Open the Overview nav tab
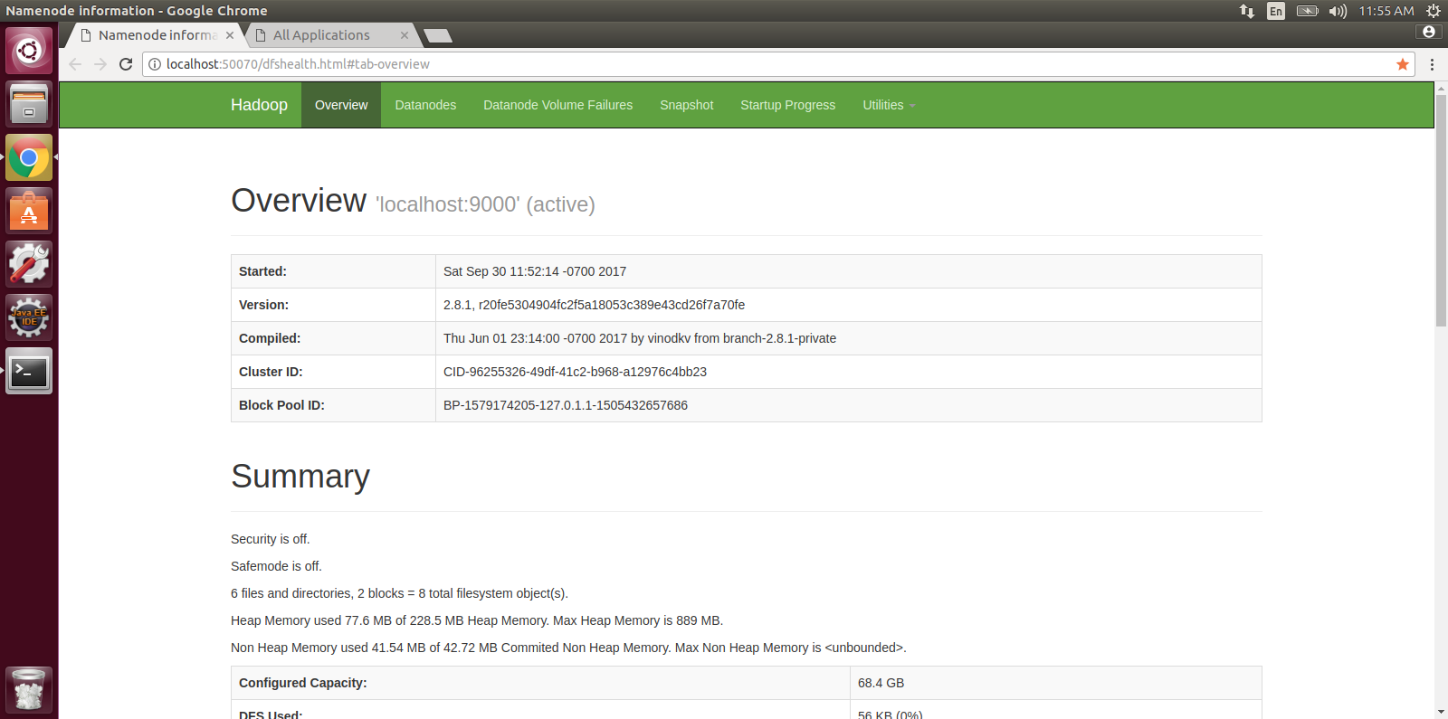 tap(341, 105)
